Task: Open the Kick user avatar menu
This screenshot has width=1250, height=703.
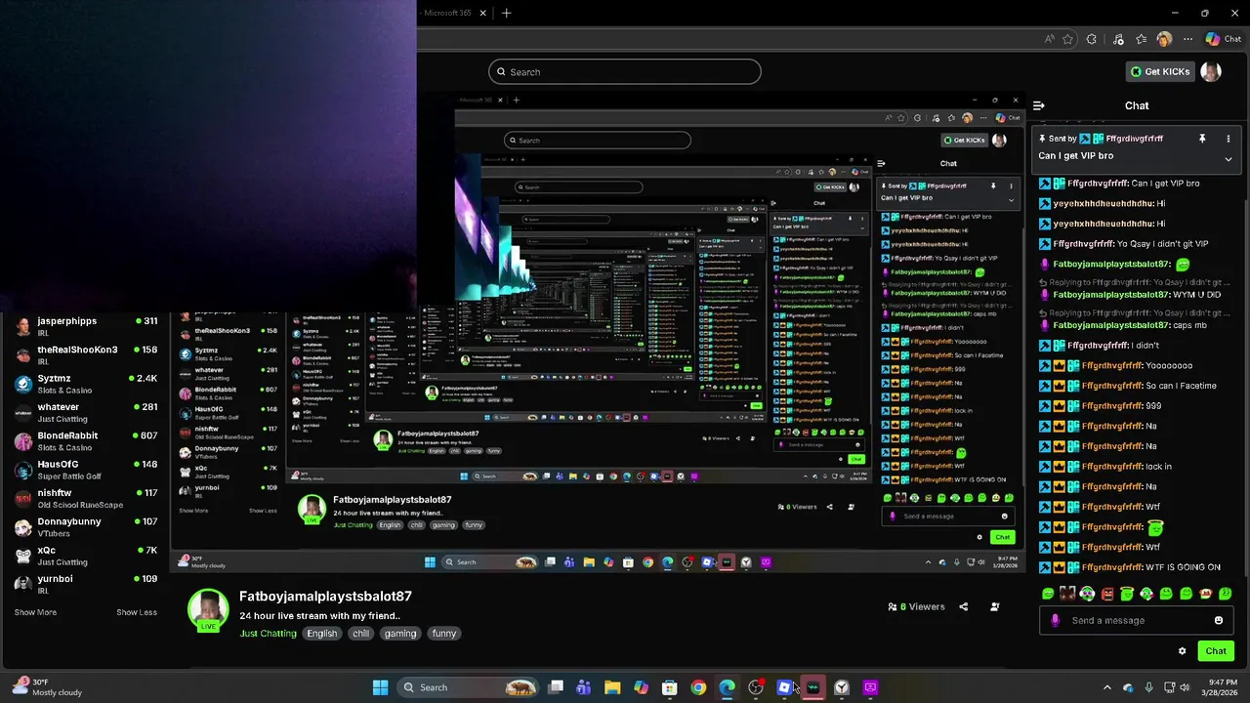Action: 1211,71
